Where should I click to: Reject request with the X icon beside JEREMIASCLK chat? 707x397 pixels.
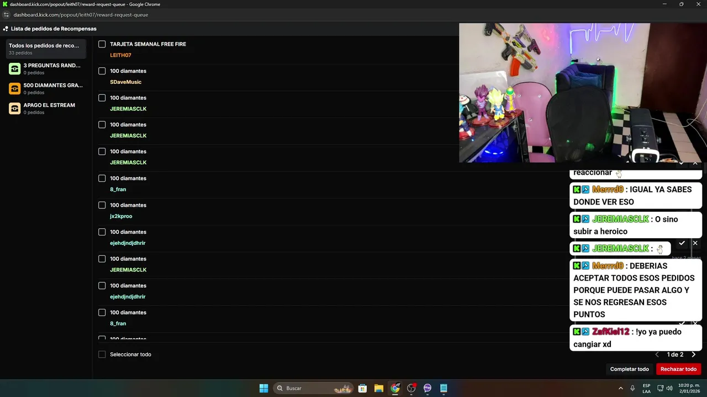695,243
